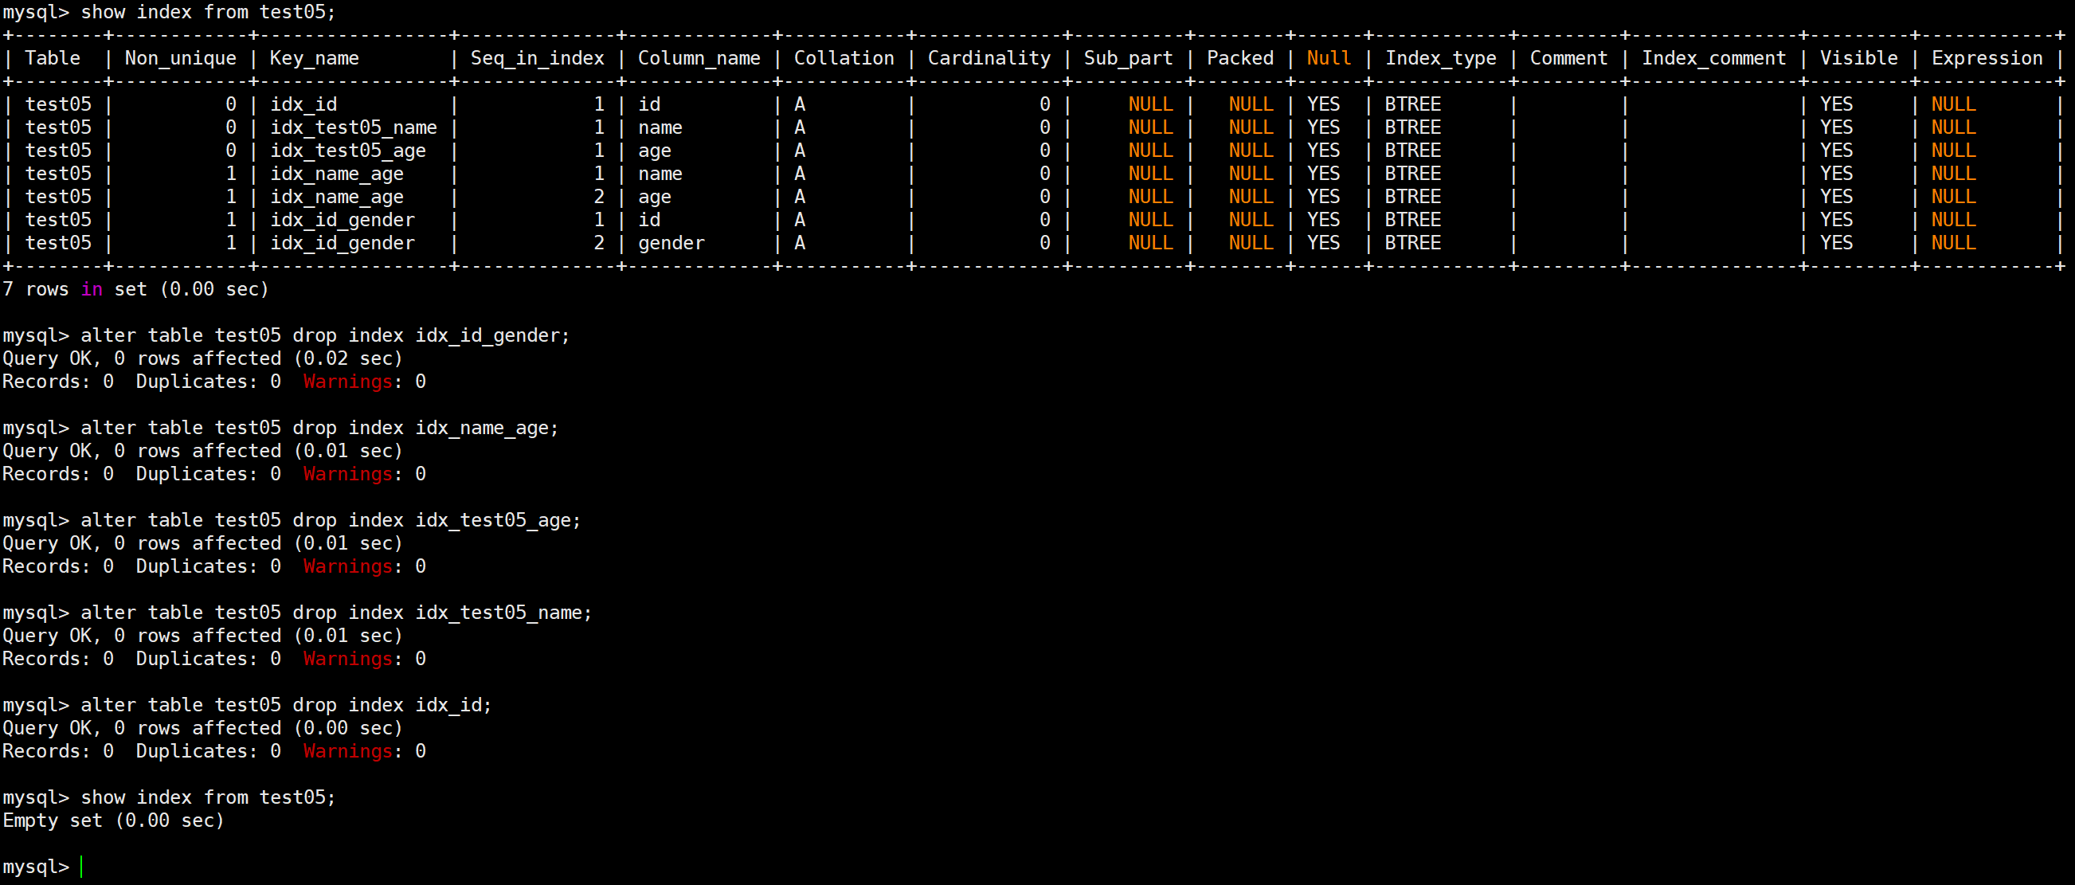
Task: Click the 'Cardinality' column header
Action: (989, 59)
